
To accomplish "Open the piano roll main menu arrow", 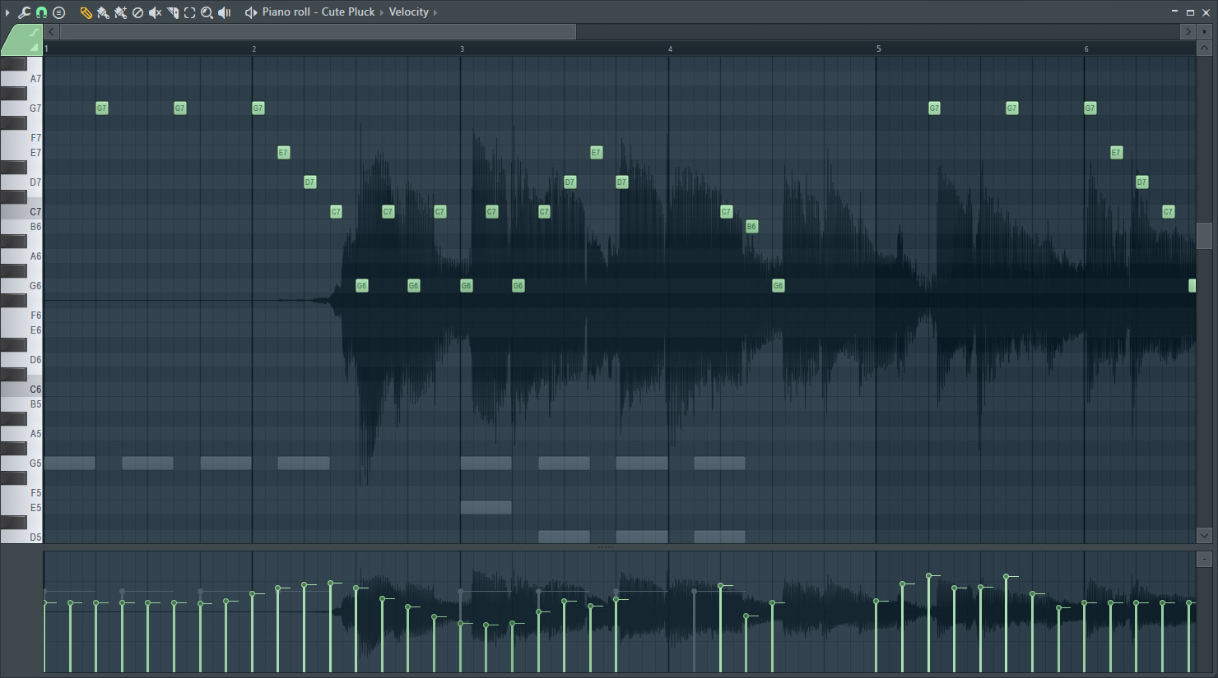I will pyautogui.click(x=7, y=12).
